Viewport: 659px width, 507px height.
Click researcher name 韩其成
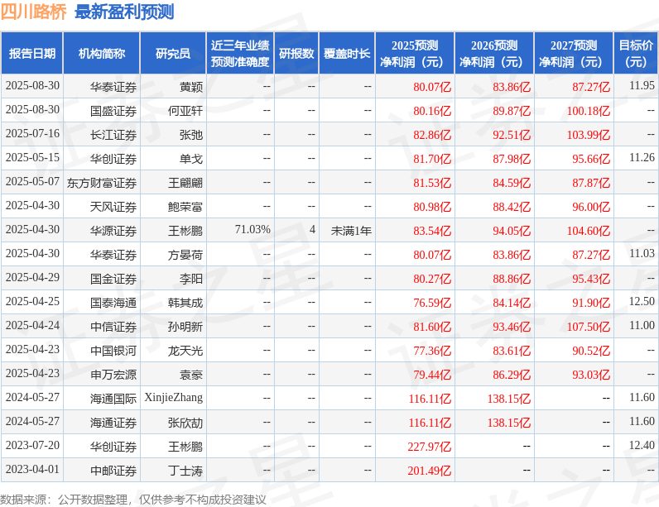click(x=185, y=303)
